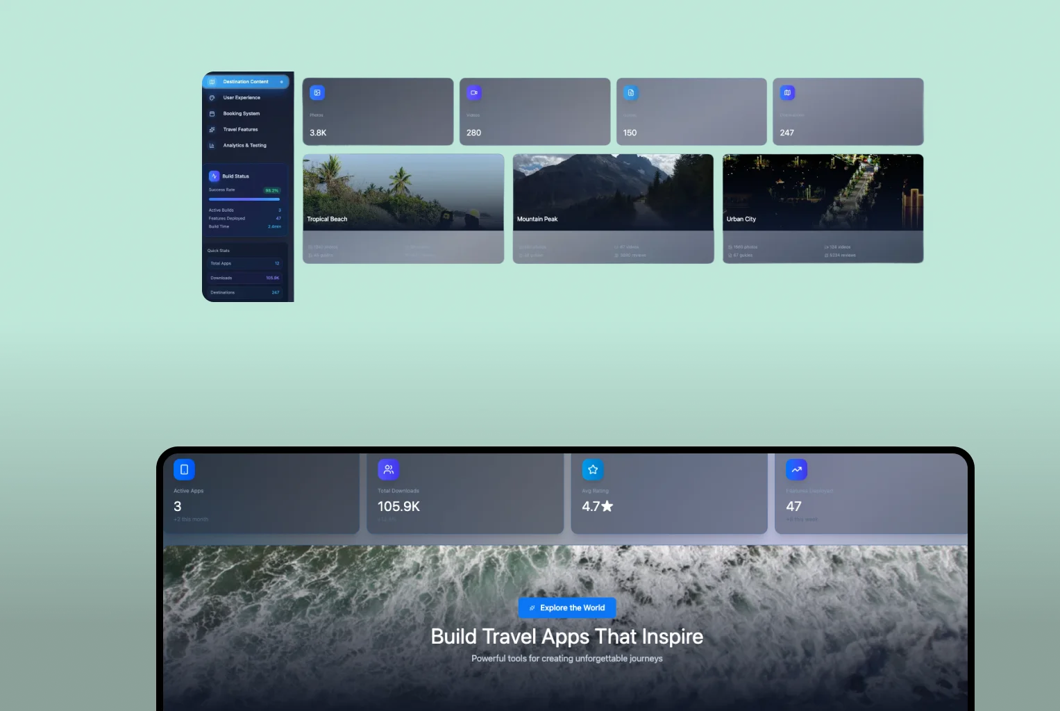Click the Destinations map icon on the 247 card
1060x711 pixels.
pyautogui.click(x=787, y=92)
